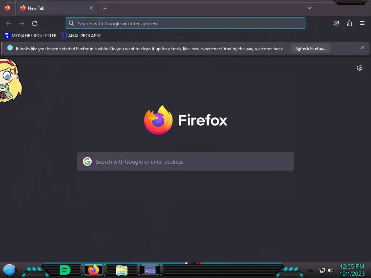Open the Extensions puzzle icon
The height and width of the screenshot is (278, 371).
click(349, 23)
